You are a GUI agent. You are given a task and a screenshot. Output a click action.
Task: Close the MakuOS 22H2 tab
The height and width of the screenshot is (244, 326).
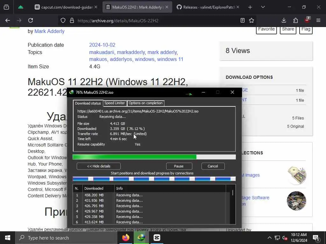click(x=167, y=7)
